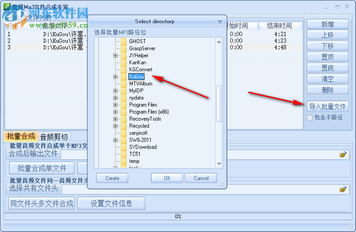Image resolution: width=356 pixels, height=232 pixels.
Task: Click the GHOST folder icon
Action: [124, 41]
